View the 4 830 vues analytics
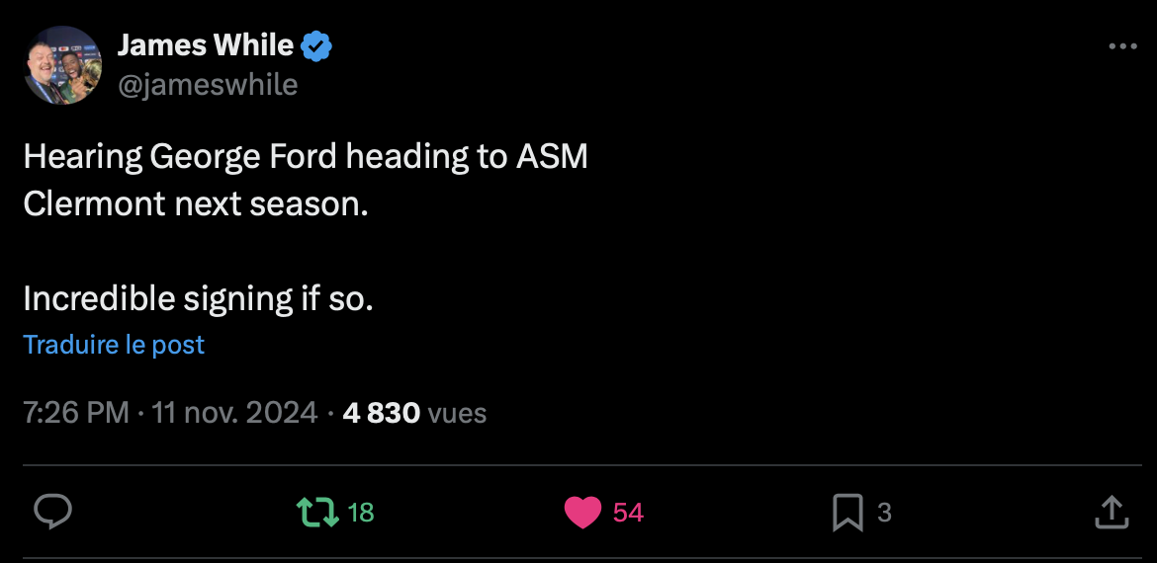The image size is (1157, 563). pos(381,412)
